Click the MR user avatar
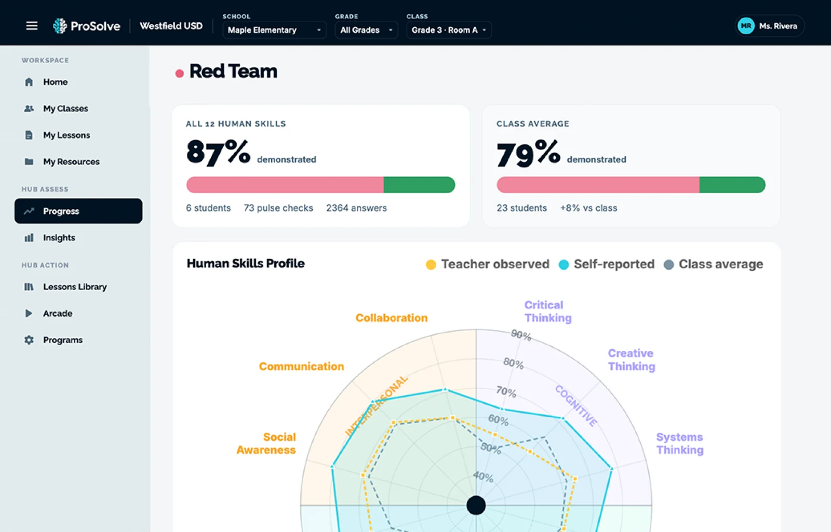Image resolution: width=831 pixels, height=532 pixels. [746, 26]
